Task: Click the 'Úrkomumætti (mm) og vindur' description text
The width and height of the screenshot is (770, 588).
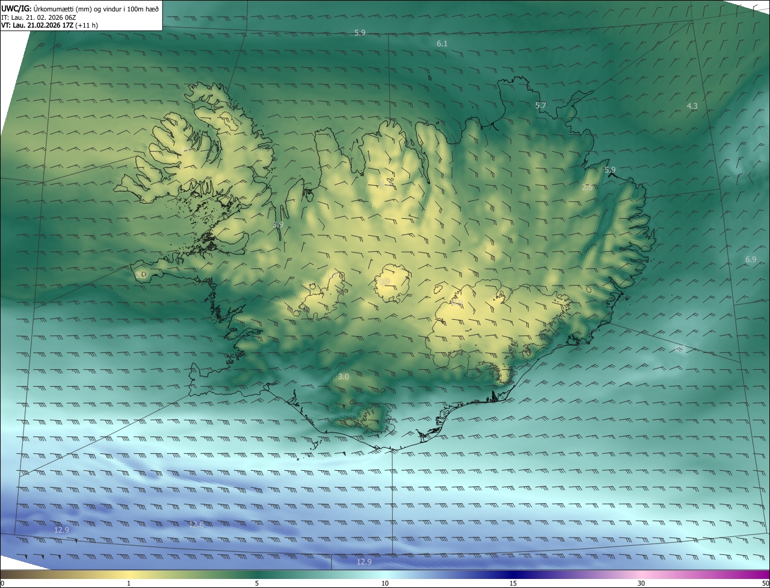Action: tap(77, 8)
